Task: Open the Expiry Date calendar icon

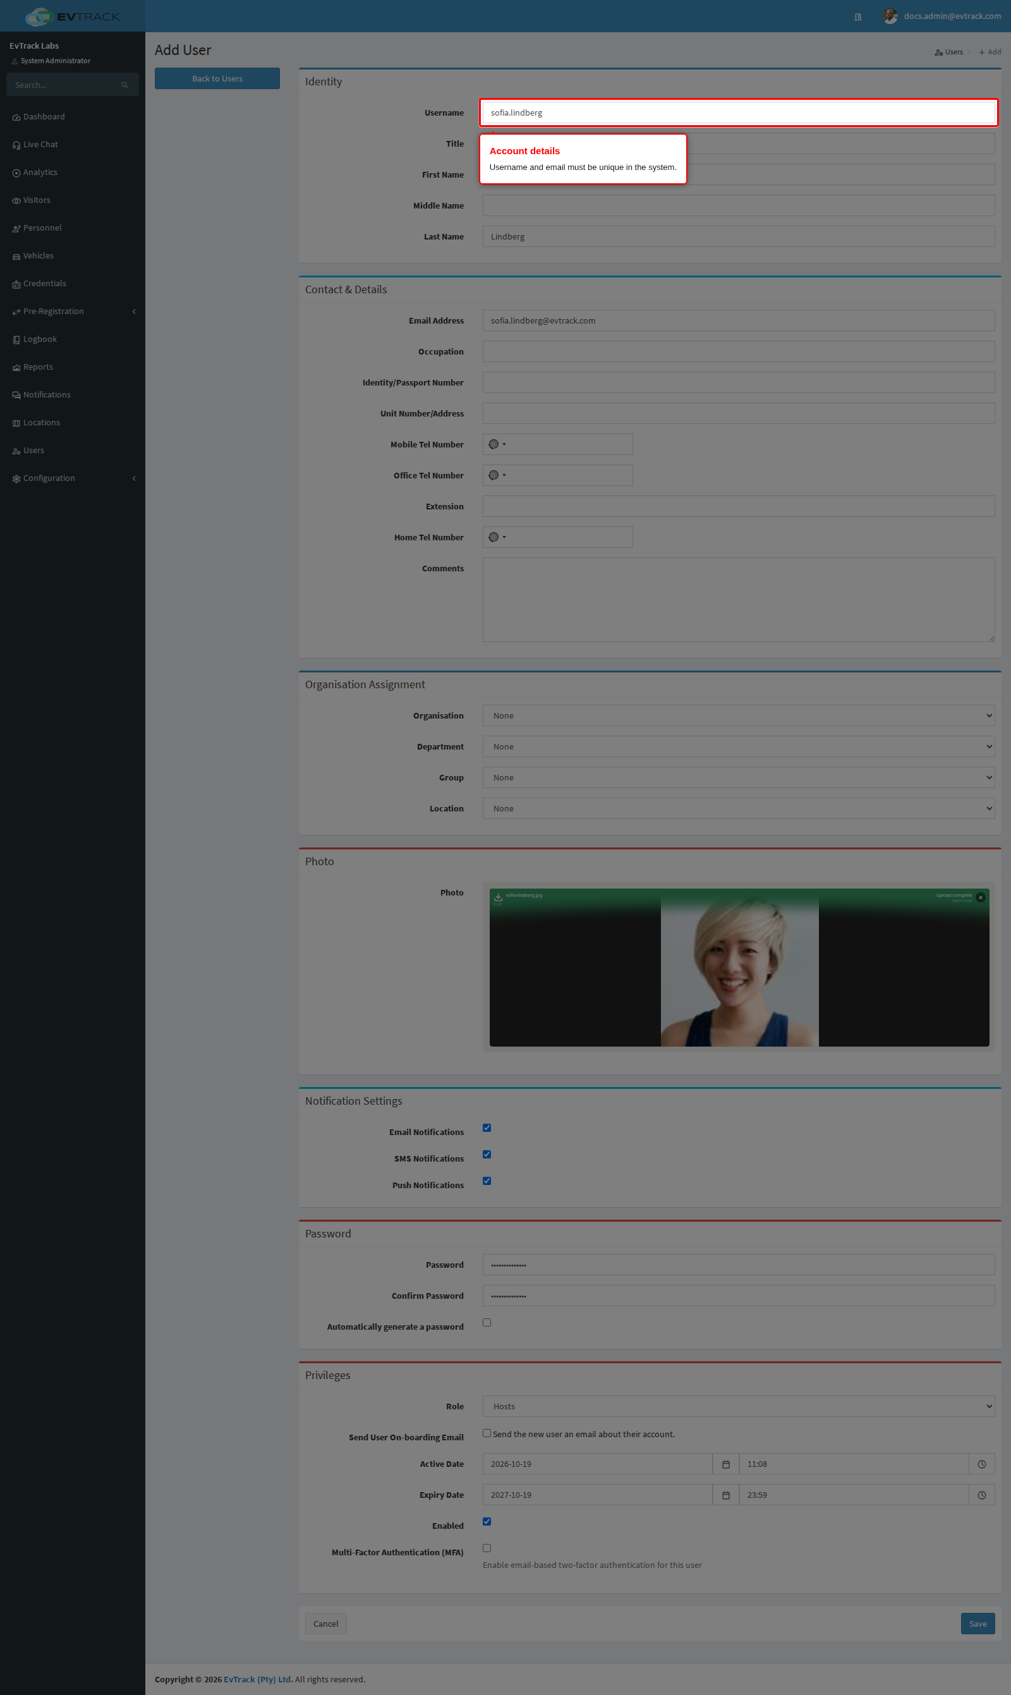Action: pyautogui.click(x=726, y=1495)
